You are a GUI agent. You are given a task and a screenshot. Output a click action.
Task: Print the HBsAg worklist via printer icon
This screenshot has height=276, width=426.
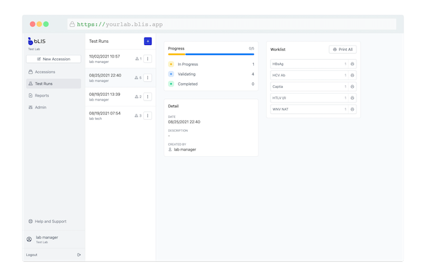352,64
